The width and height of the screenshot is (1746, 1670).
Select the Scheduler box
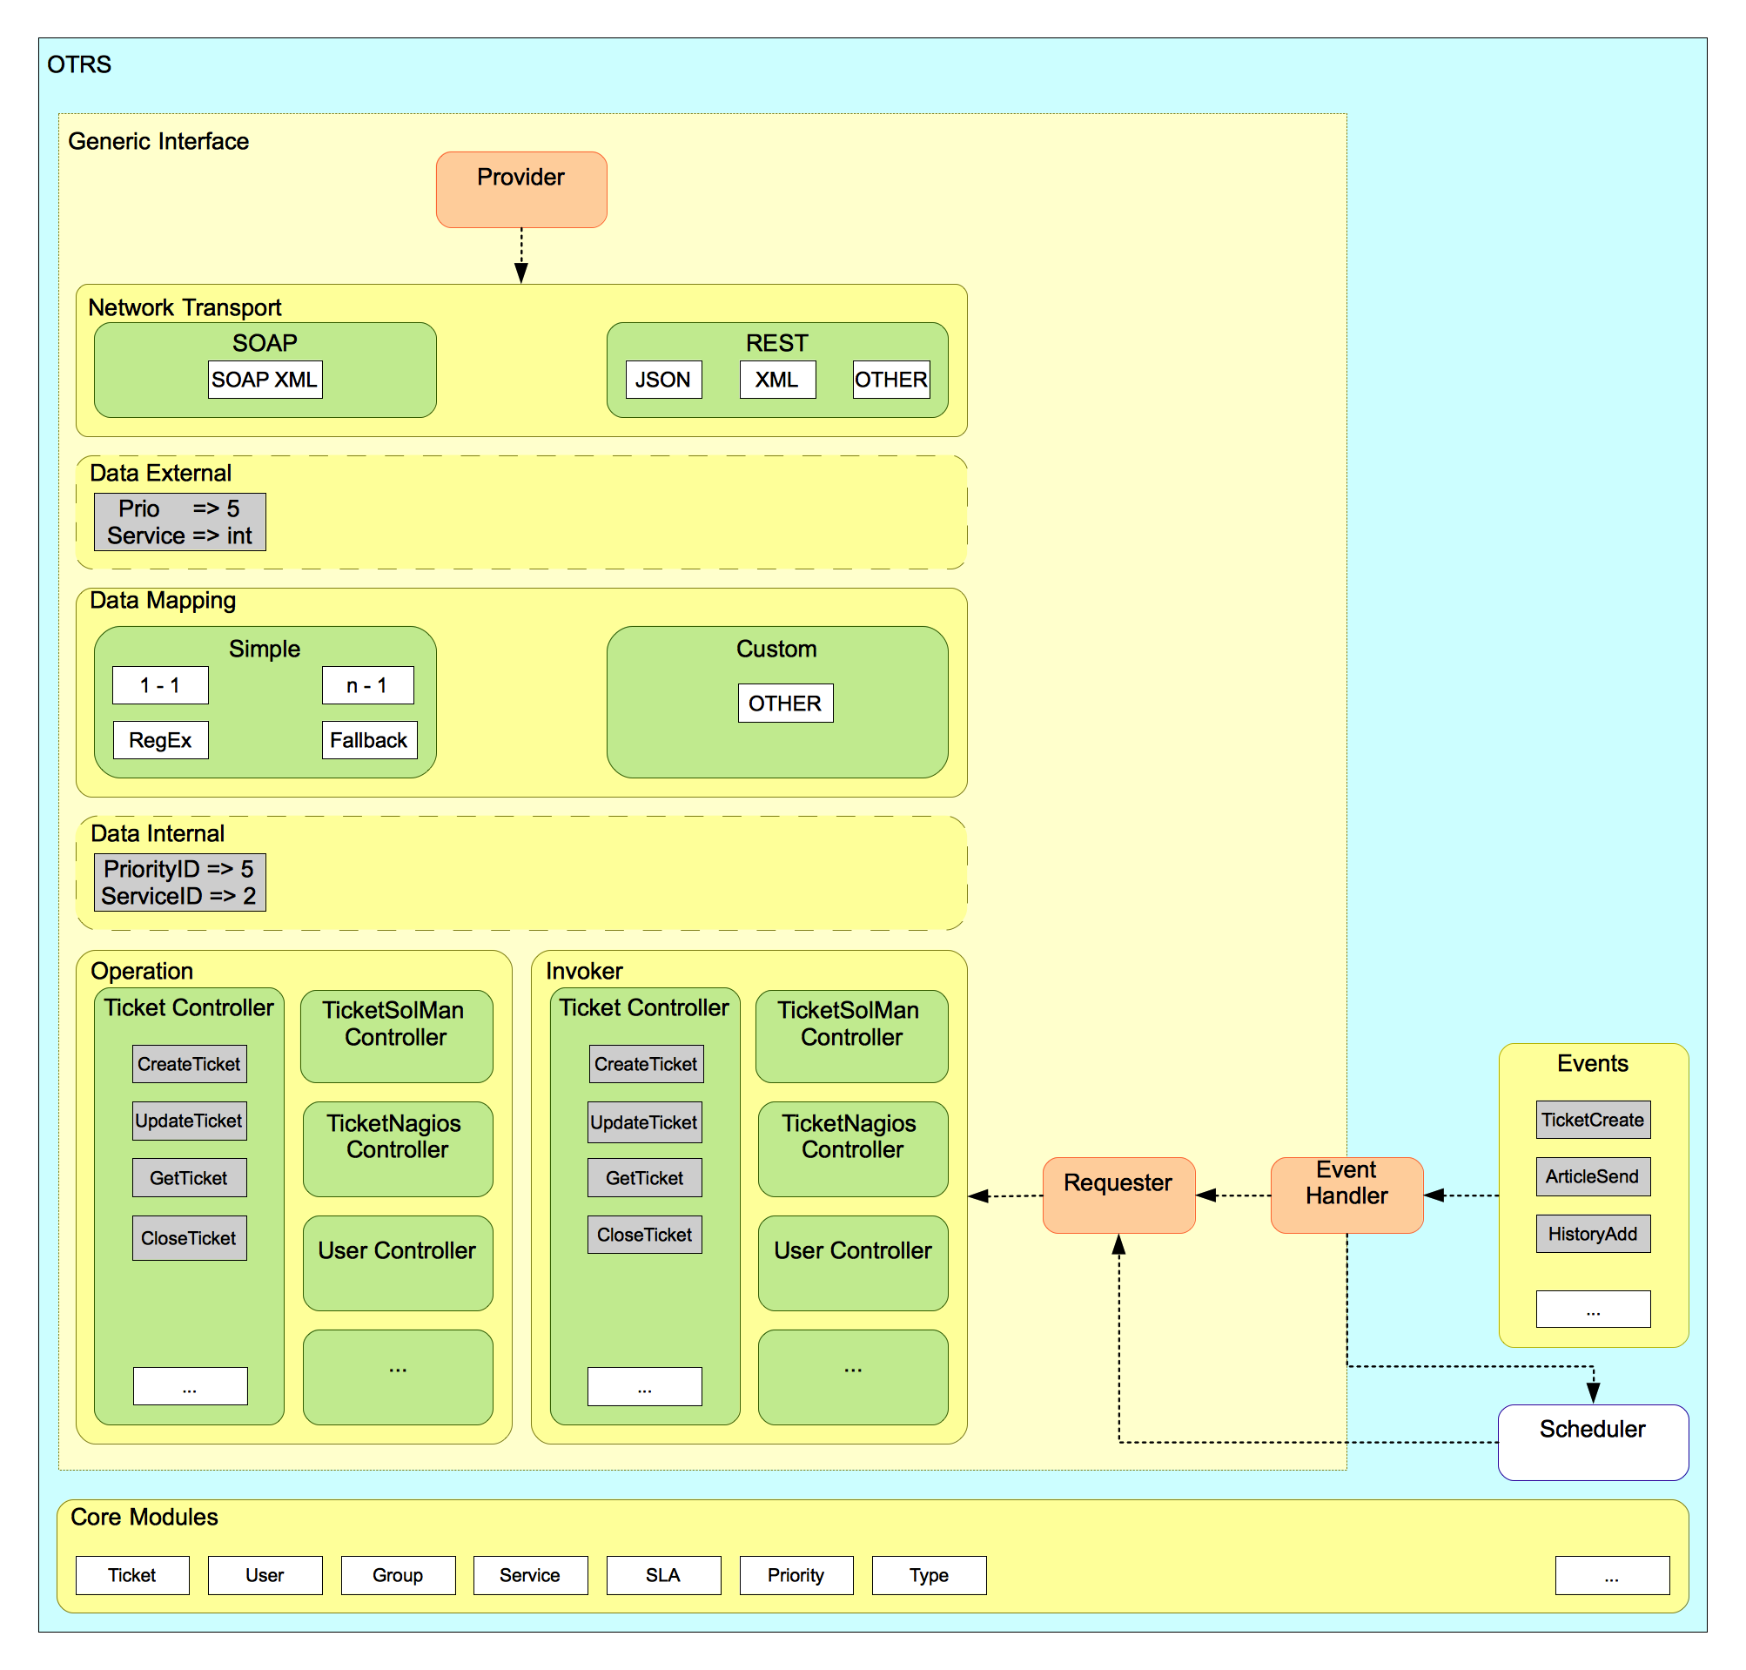pos(1592,1441)
